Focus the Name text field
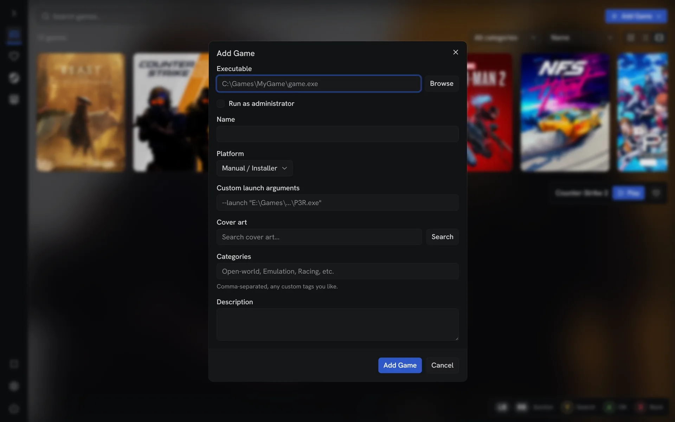 click(337, 134)
